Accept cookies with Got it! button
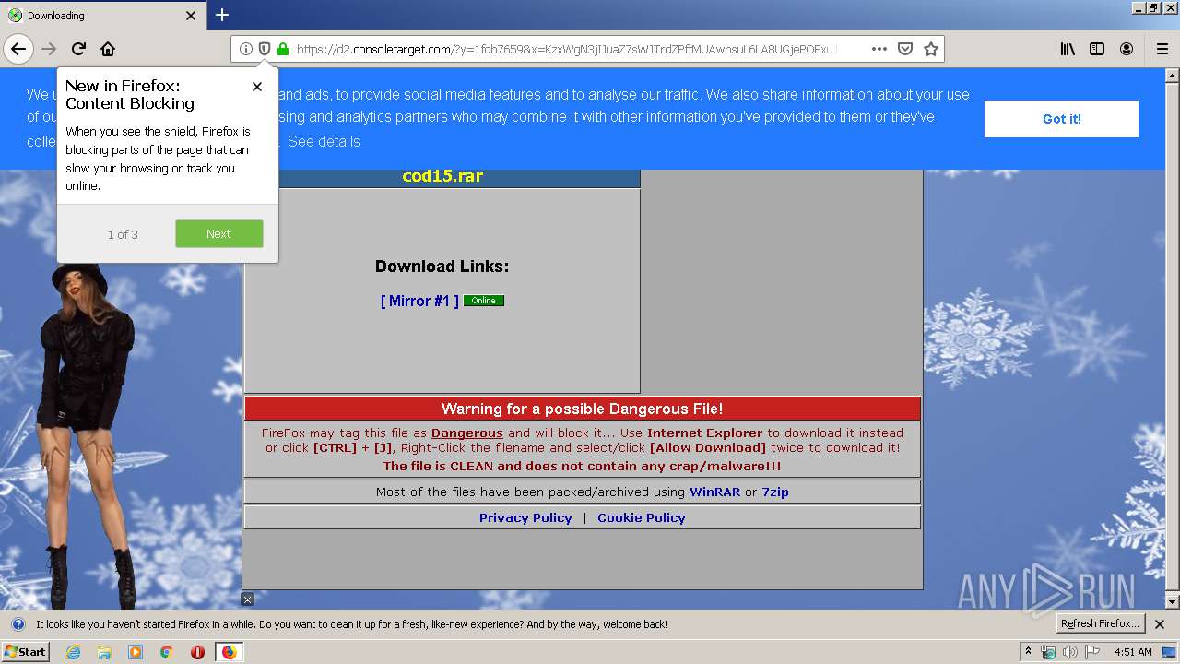This screenshot has width=1180, height=664. [1061, 119]
